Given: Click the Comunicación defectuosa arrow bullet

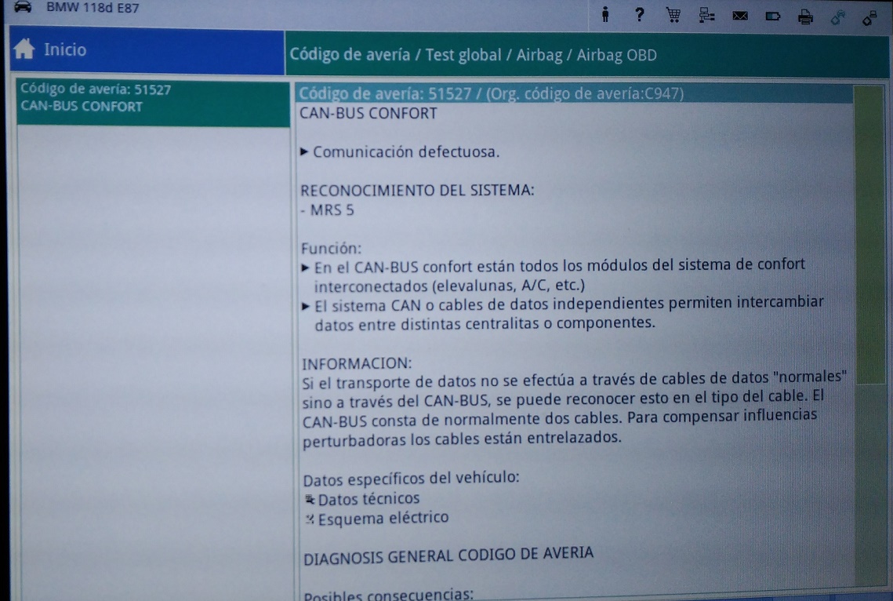Looking at the screenshot, I should point(305,152).
